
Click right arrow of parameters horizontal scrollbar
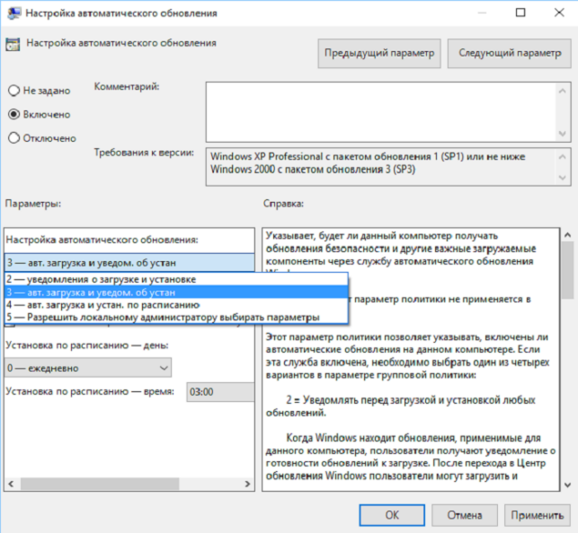pyautogui.click(x=247, y=484)
